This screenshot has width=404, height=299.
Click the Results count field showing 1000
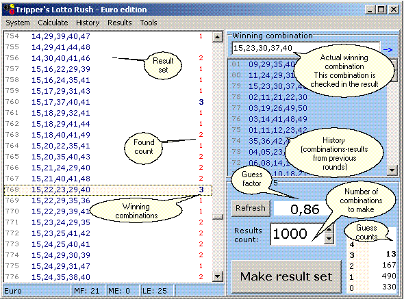[297, 234]
